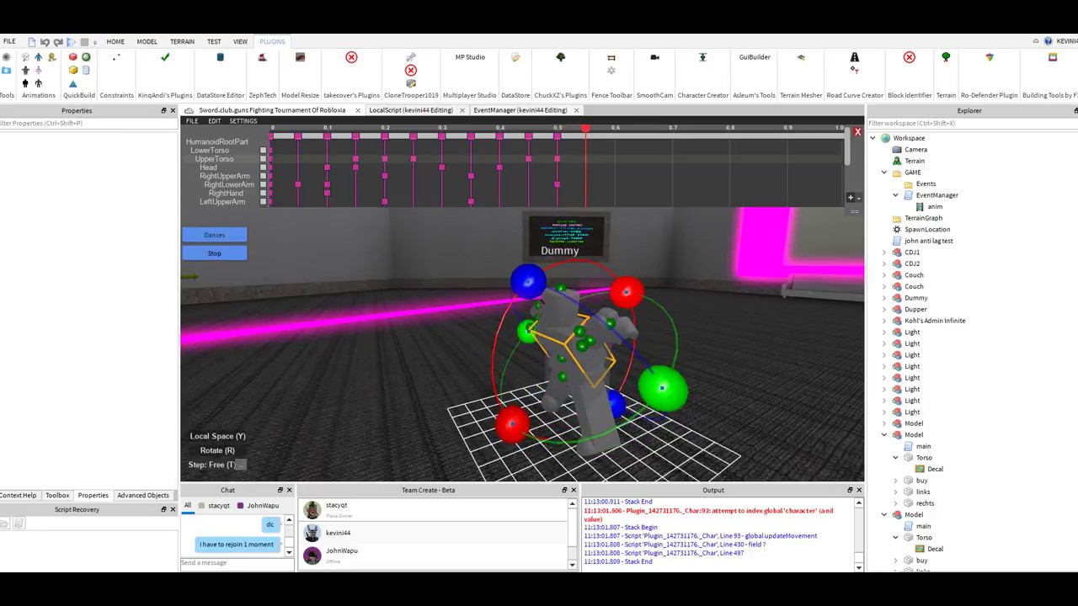Viewport: 1078px width, 606px height.
Task: Open animation editor EDIT menu
Action: (215, 121)
